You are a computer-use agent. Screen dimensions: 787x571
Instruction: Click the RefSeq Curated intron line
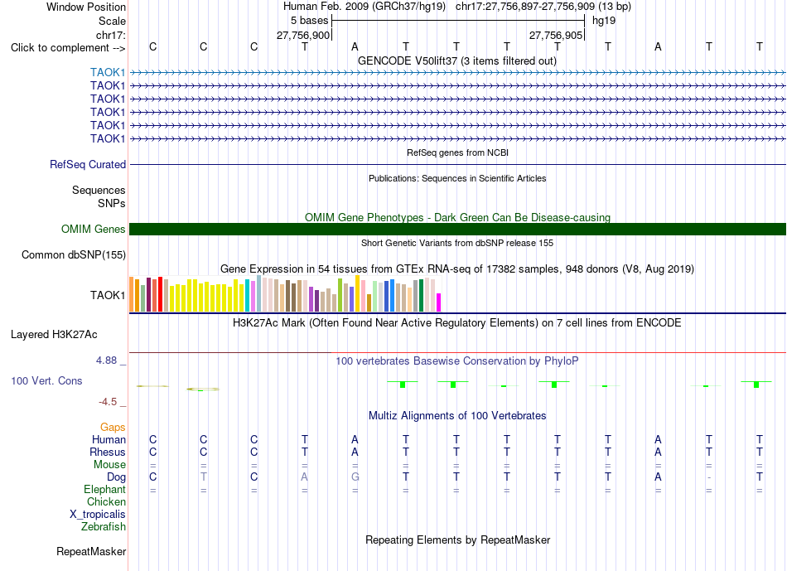tap(458, 164)
